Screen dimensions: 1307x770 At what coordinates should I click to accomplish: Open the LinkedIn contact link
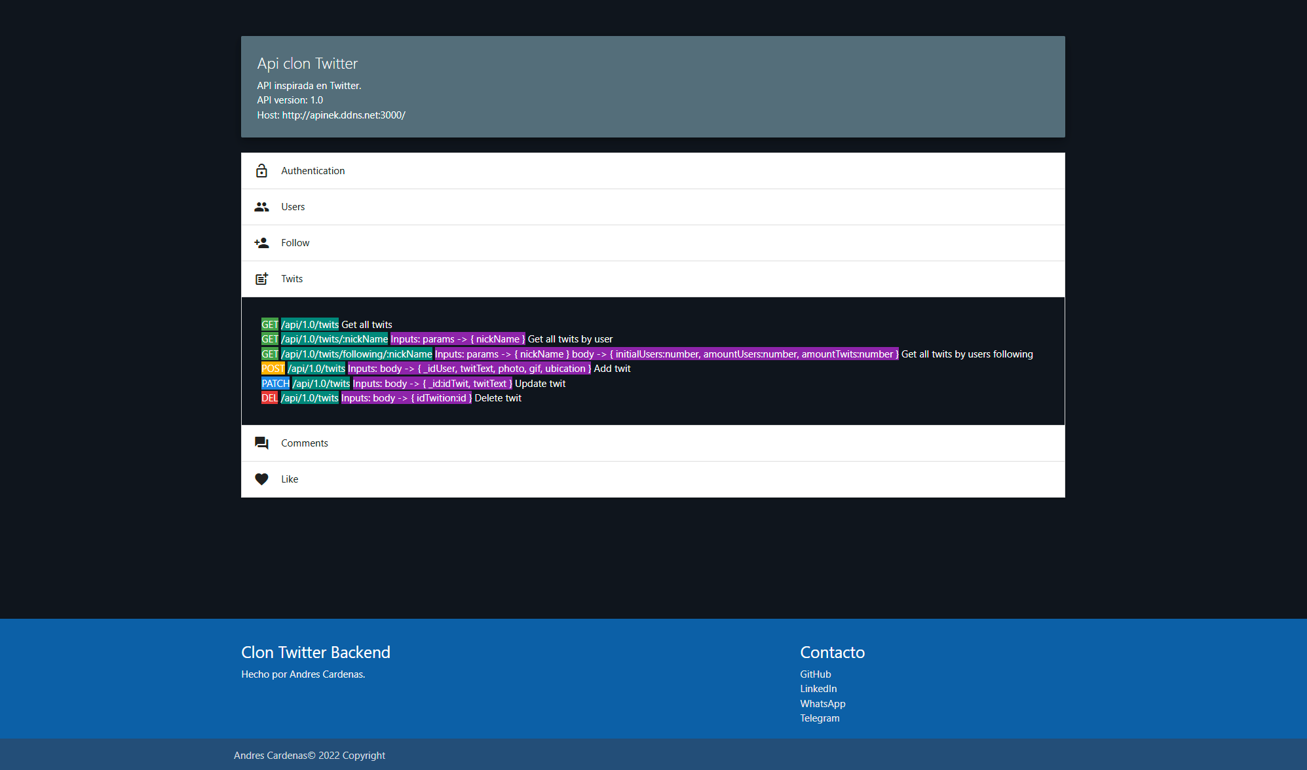pyautogui.click(x=818, y=689)
